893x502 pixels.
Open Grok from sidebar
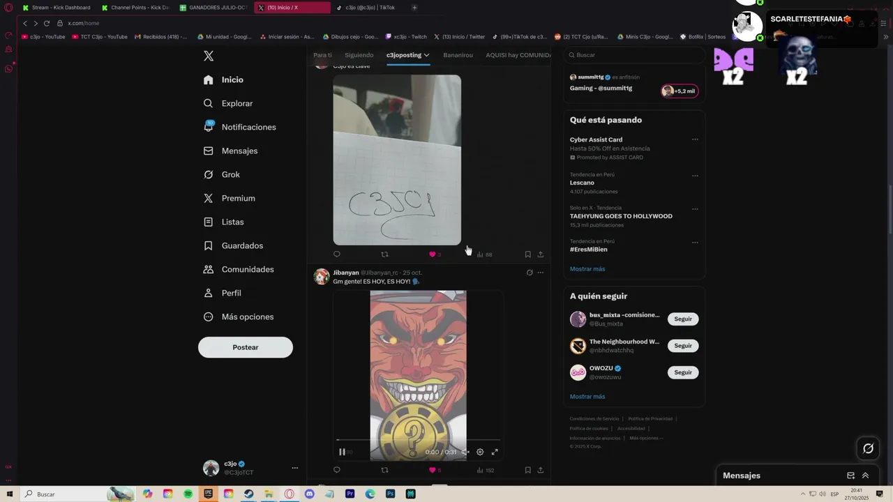tap(221, 174)
